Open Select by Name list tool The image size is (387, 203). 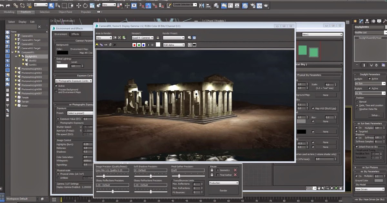click(x=57, y=5)
